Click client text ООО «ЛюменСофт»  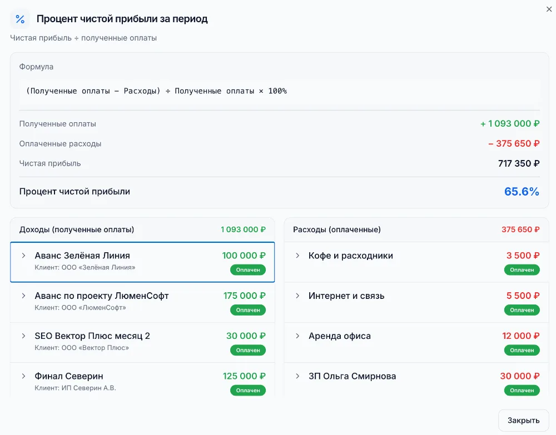[x=93, y=307]
